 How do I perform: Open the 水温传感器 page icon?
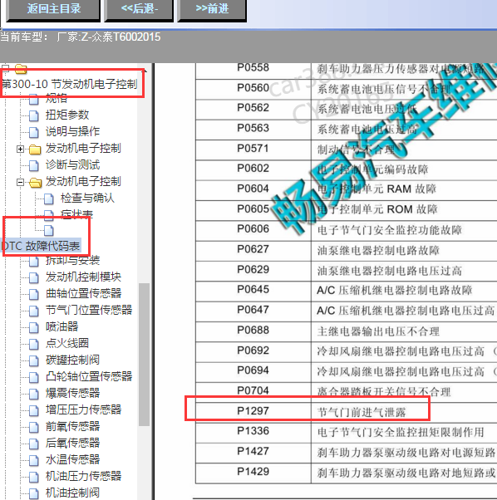[x=34, y=460]
